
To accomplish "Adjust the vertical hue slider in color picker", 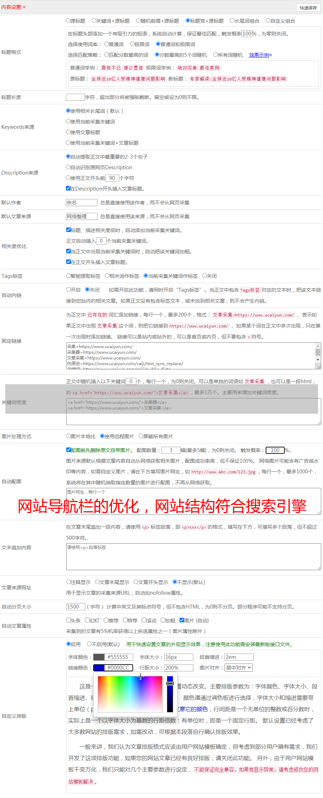I will click(x=170, y=694).
